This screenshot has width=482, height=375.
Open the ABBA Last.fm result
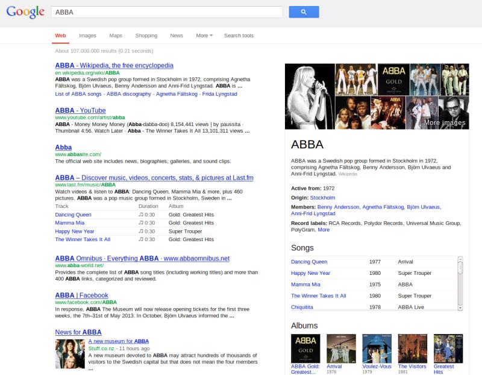pos(154,177)
